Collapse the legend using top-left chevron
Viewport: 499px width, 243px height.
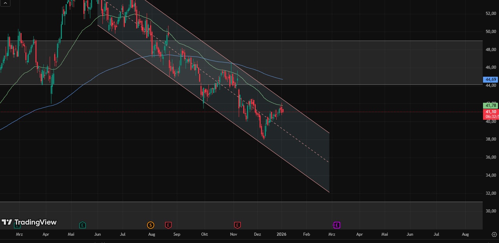[x=5, y=3]
